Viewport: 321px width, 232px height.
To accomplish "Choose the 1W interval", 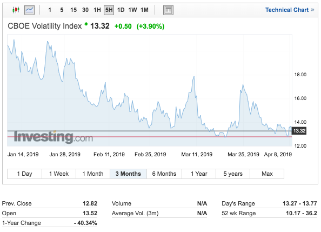I will [x=132, y=10].
